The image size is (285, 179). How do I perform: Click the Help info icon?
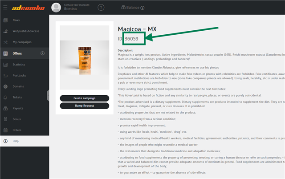pos(5,141)
